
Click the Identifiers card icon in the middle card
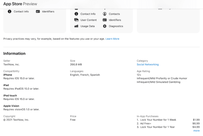(105, 20)
